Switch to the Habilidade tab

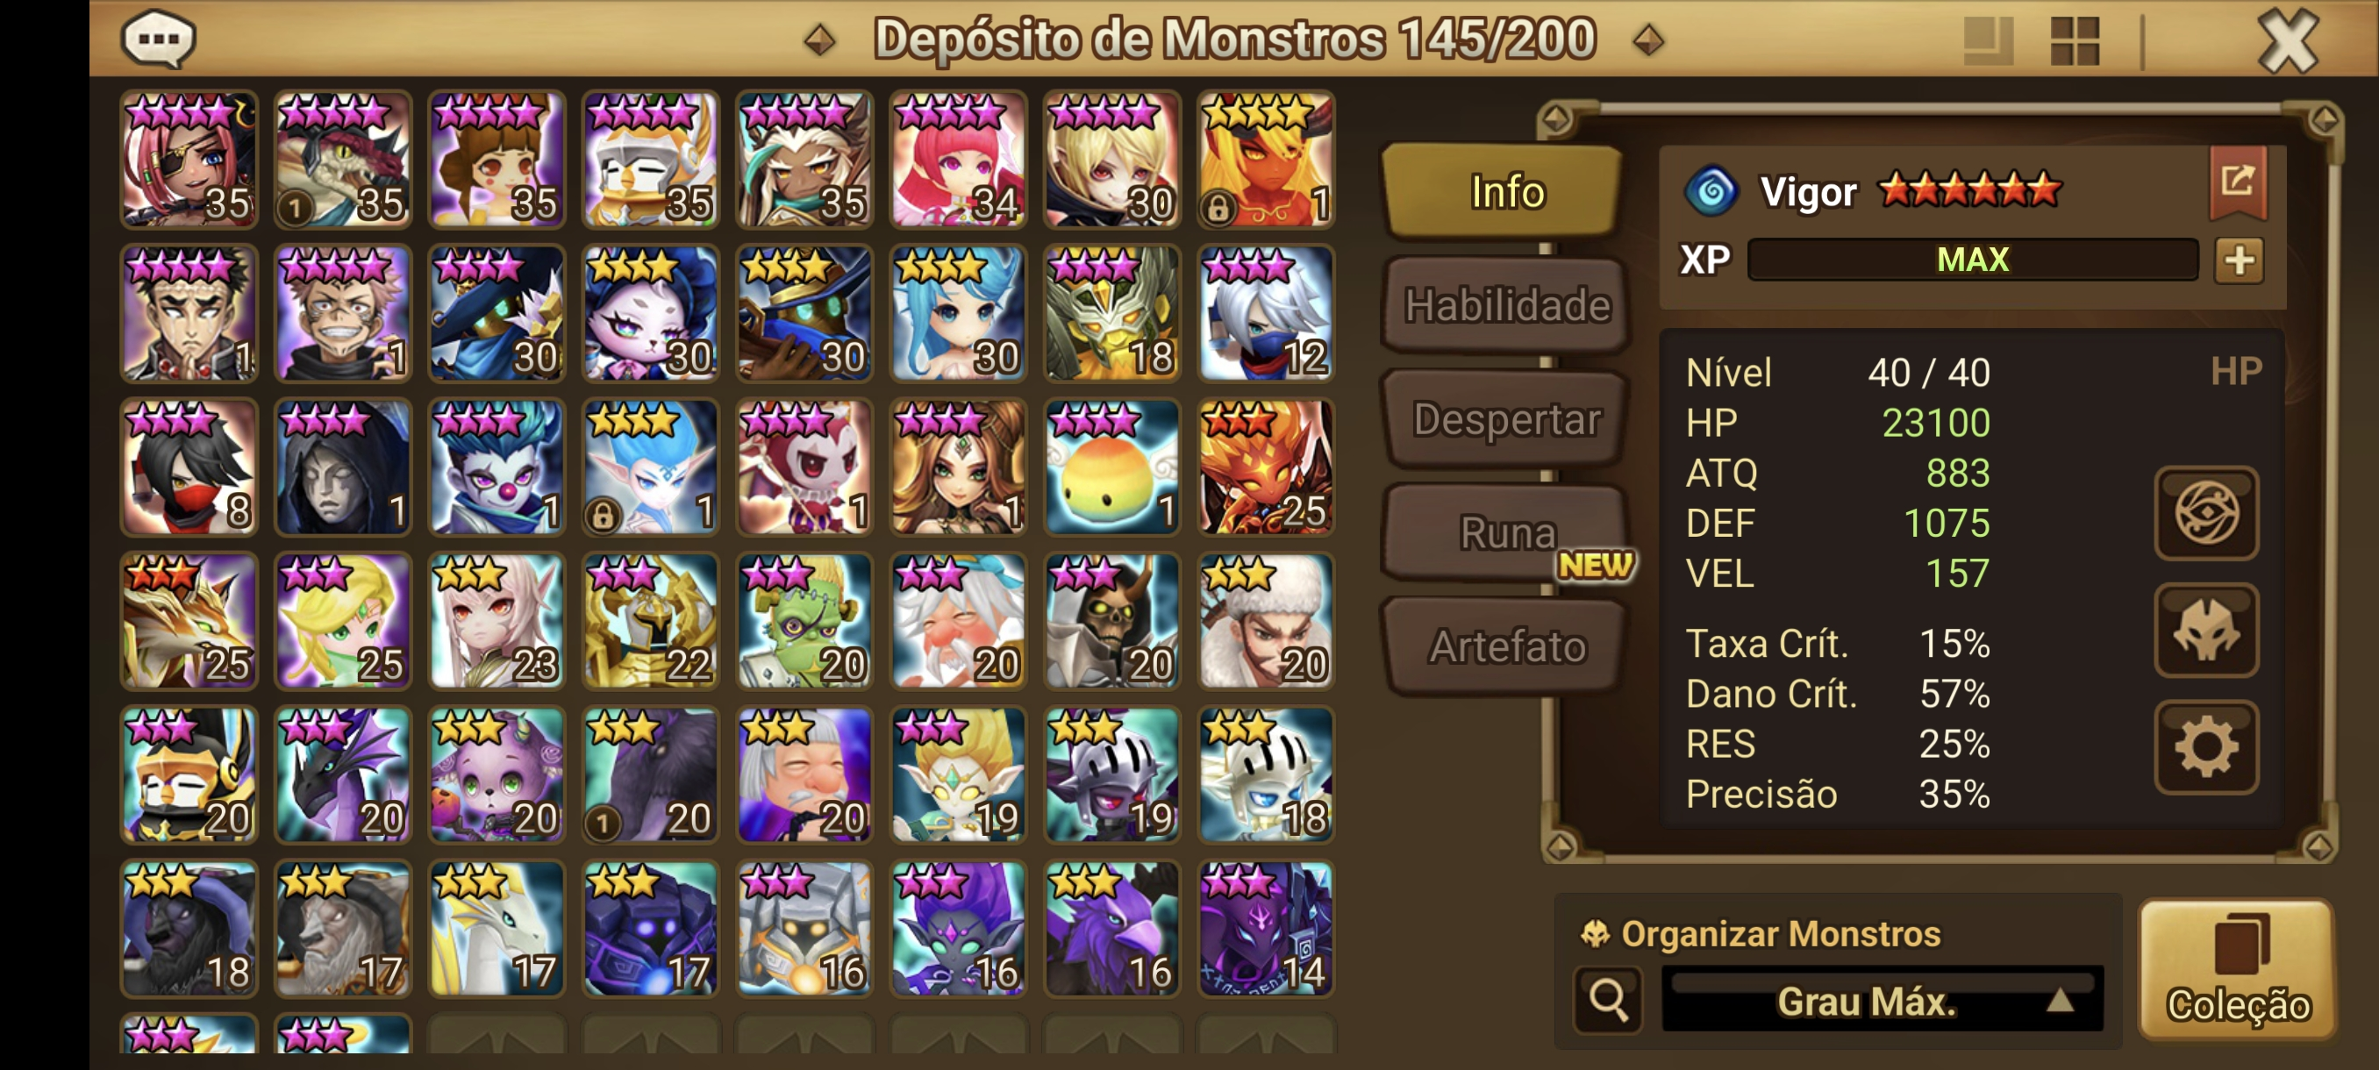pyautogui.click(x=1505, y=305)
